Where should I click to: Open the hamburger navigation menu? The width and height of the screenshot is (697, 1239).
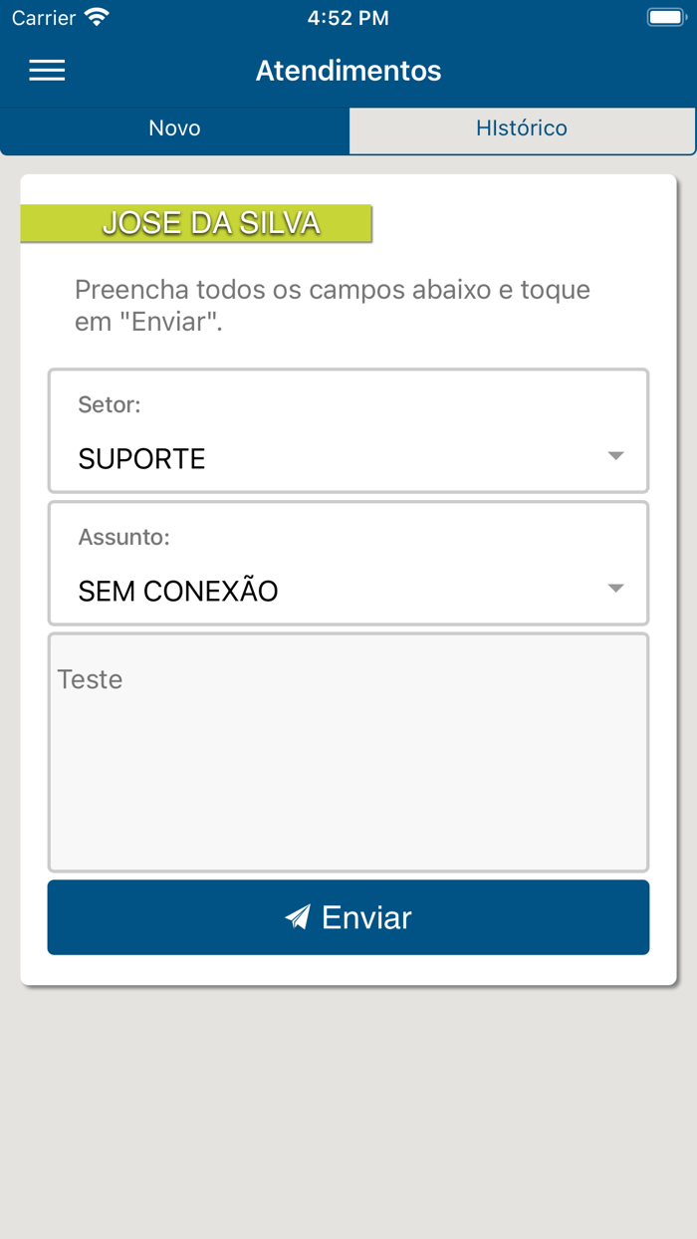[x=46, y=70]
